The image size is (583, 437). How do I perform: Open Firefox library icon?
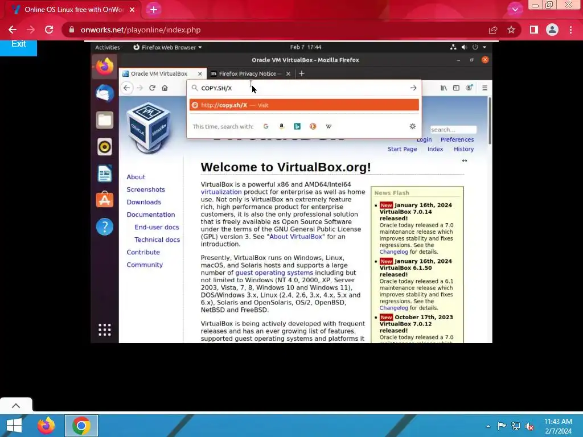[444, 88]
